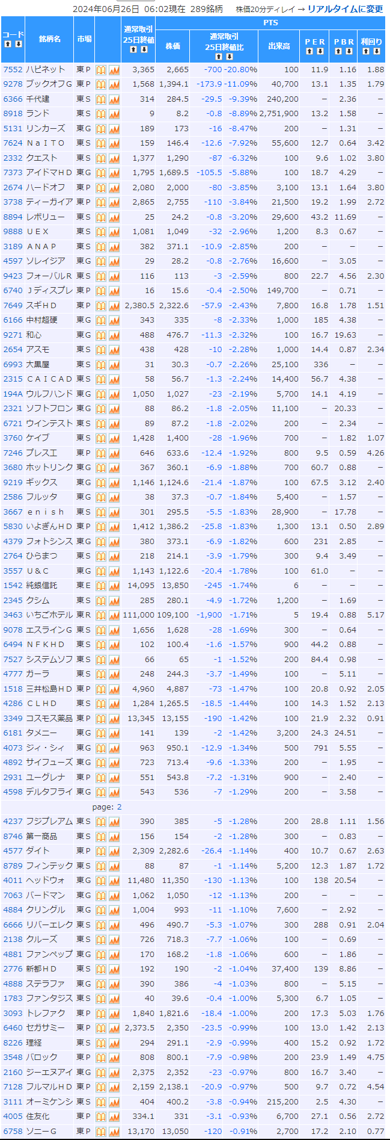Open book icon for ウルフハンド row

click(x=101, y=394)
